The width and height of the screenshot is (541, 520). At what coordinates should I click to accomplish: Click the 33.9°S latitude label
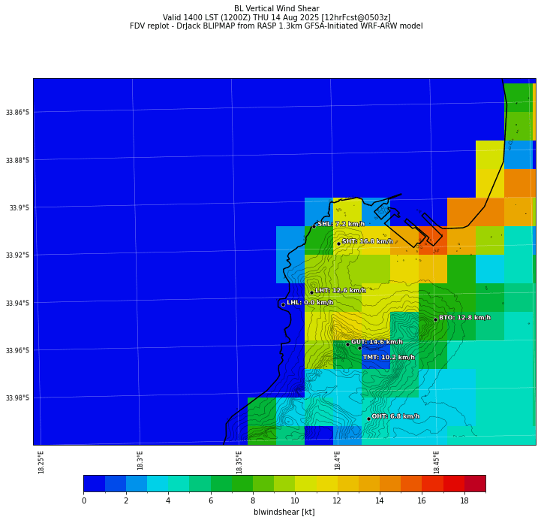click(x=20, y=207)
